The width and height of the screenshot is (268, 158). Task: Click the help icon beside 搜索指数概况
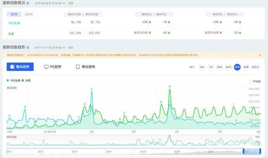point(28,3)
